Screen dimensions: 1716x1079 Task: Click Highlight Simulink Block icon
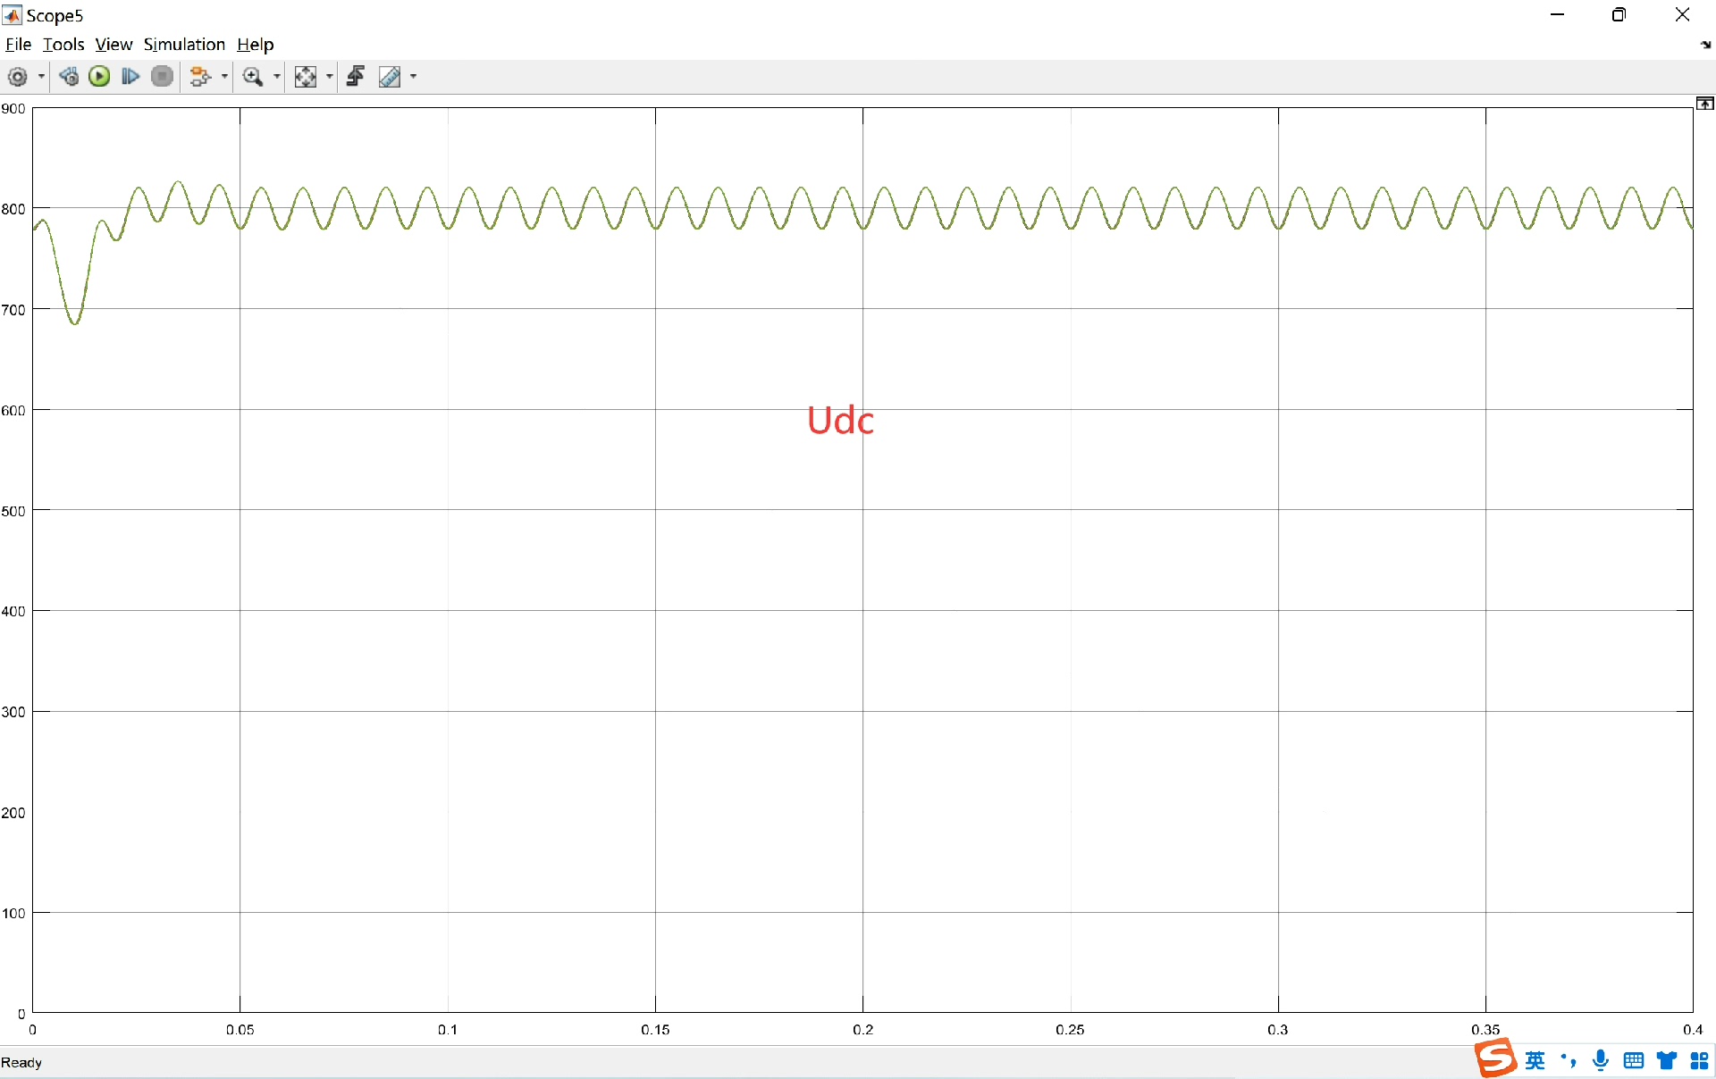[x=200, y=77]
